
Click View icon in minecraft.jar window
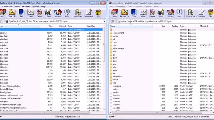[143, 13]
